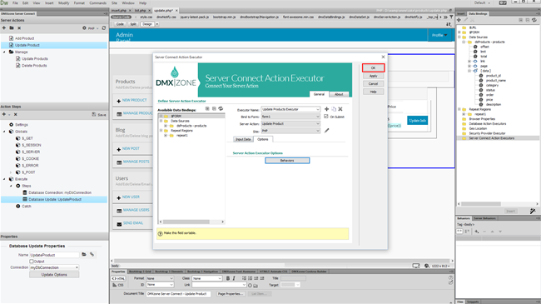Select Database Update: UpdateProduct step

(54, 199)
